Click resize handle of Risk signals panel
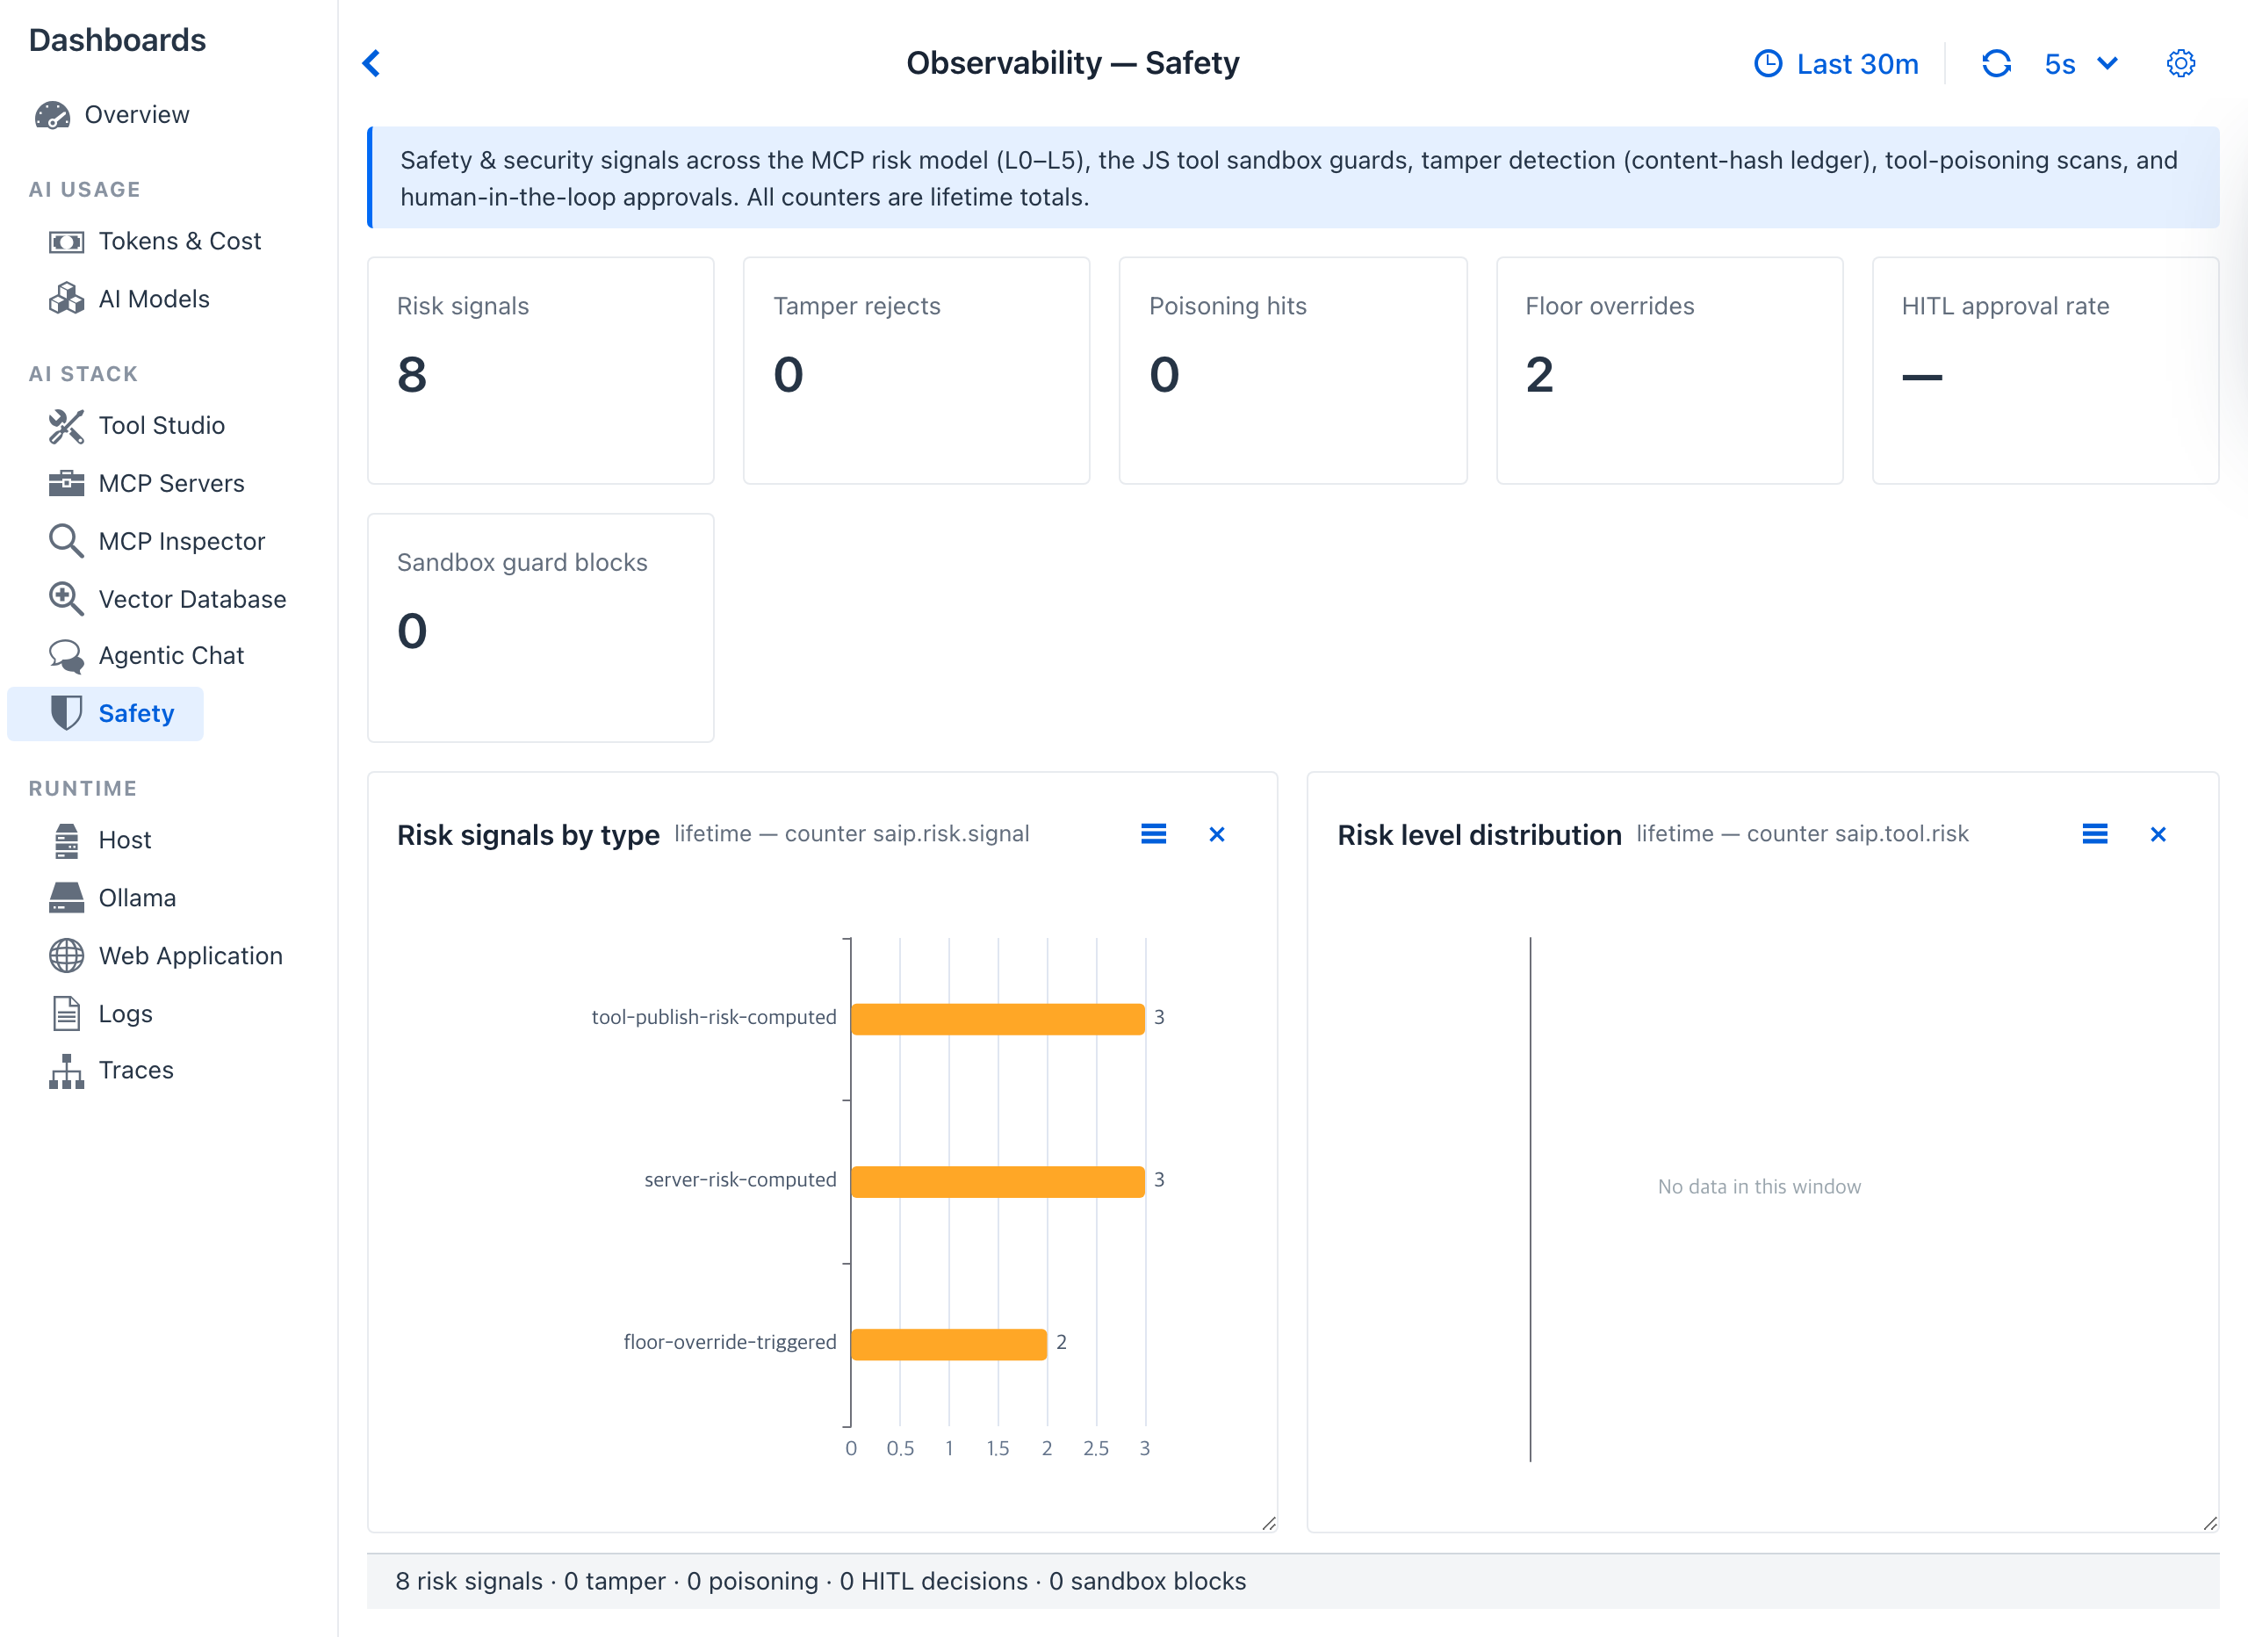 1269,1523
